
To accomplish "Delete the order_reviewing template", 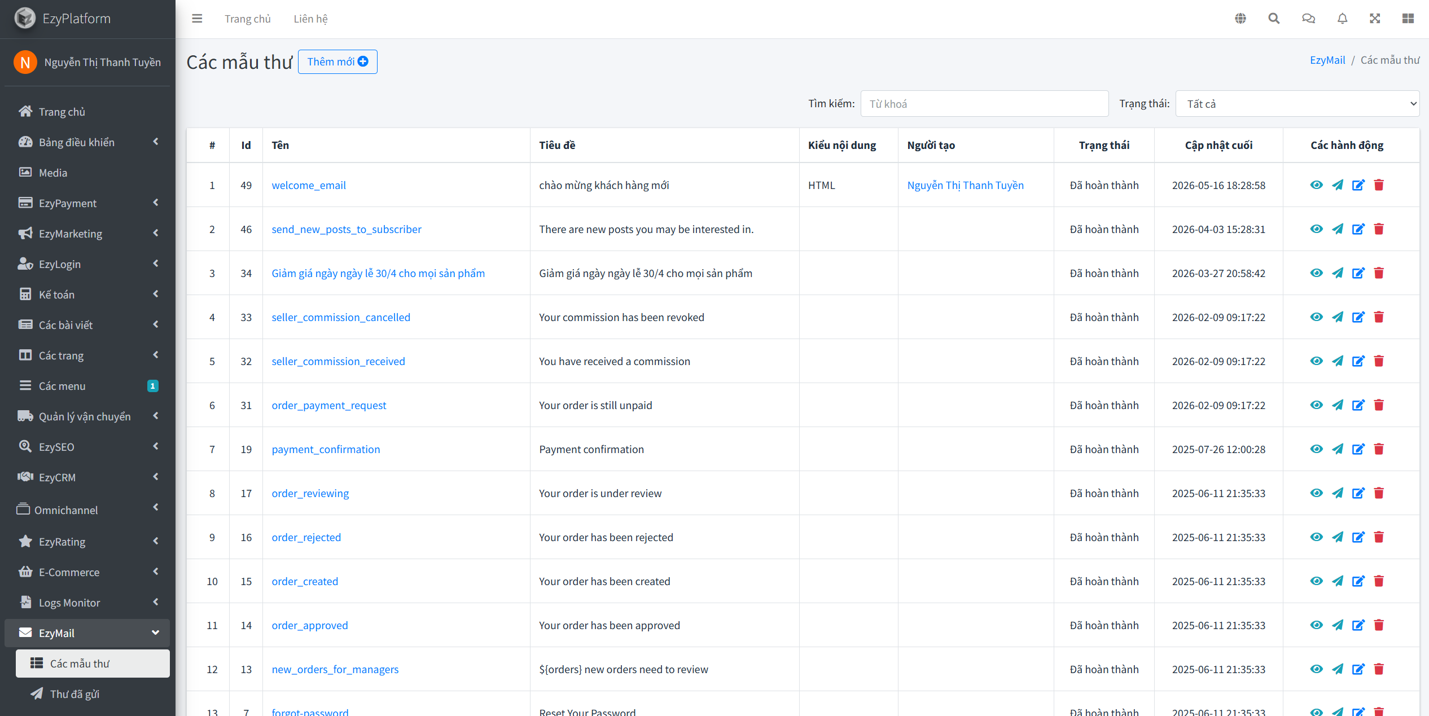I will (1379, 493).
